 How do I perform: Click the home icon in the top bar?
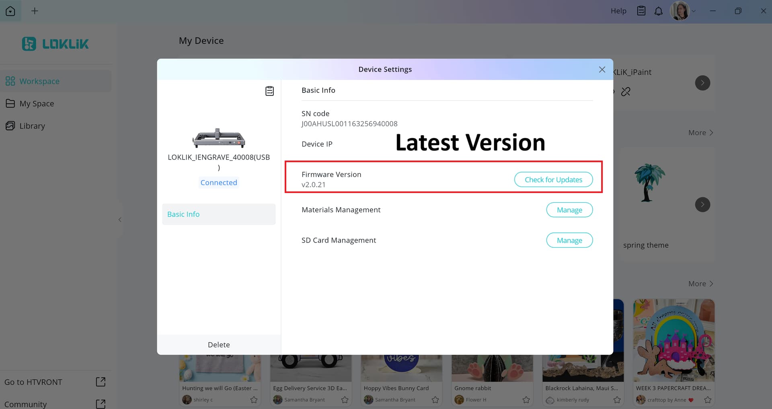10,11
